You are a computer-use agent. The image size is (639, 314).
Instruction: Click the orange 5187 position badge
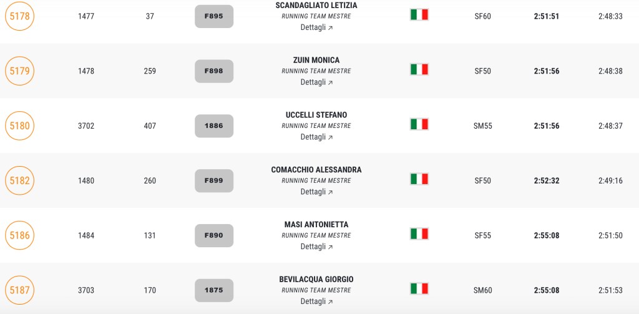(19, 291)
